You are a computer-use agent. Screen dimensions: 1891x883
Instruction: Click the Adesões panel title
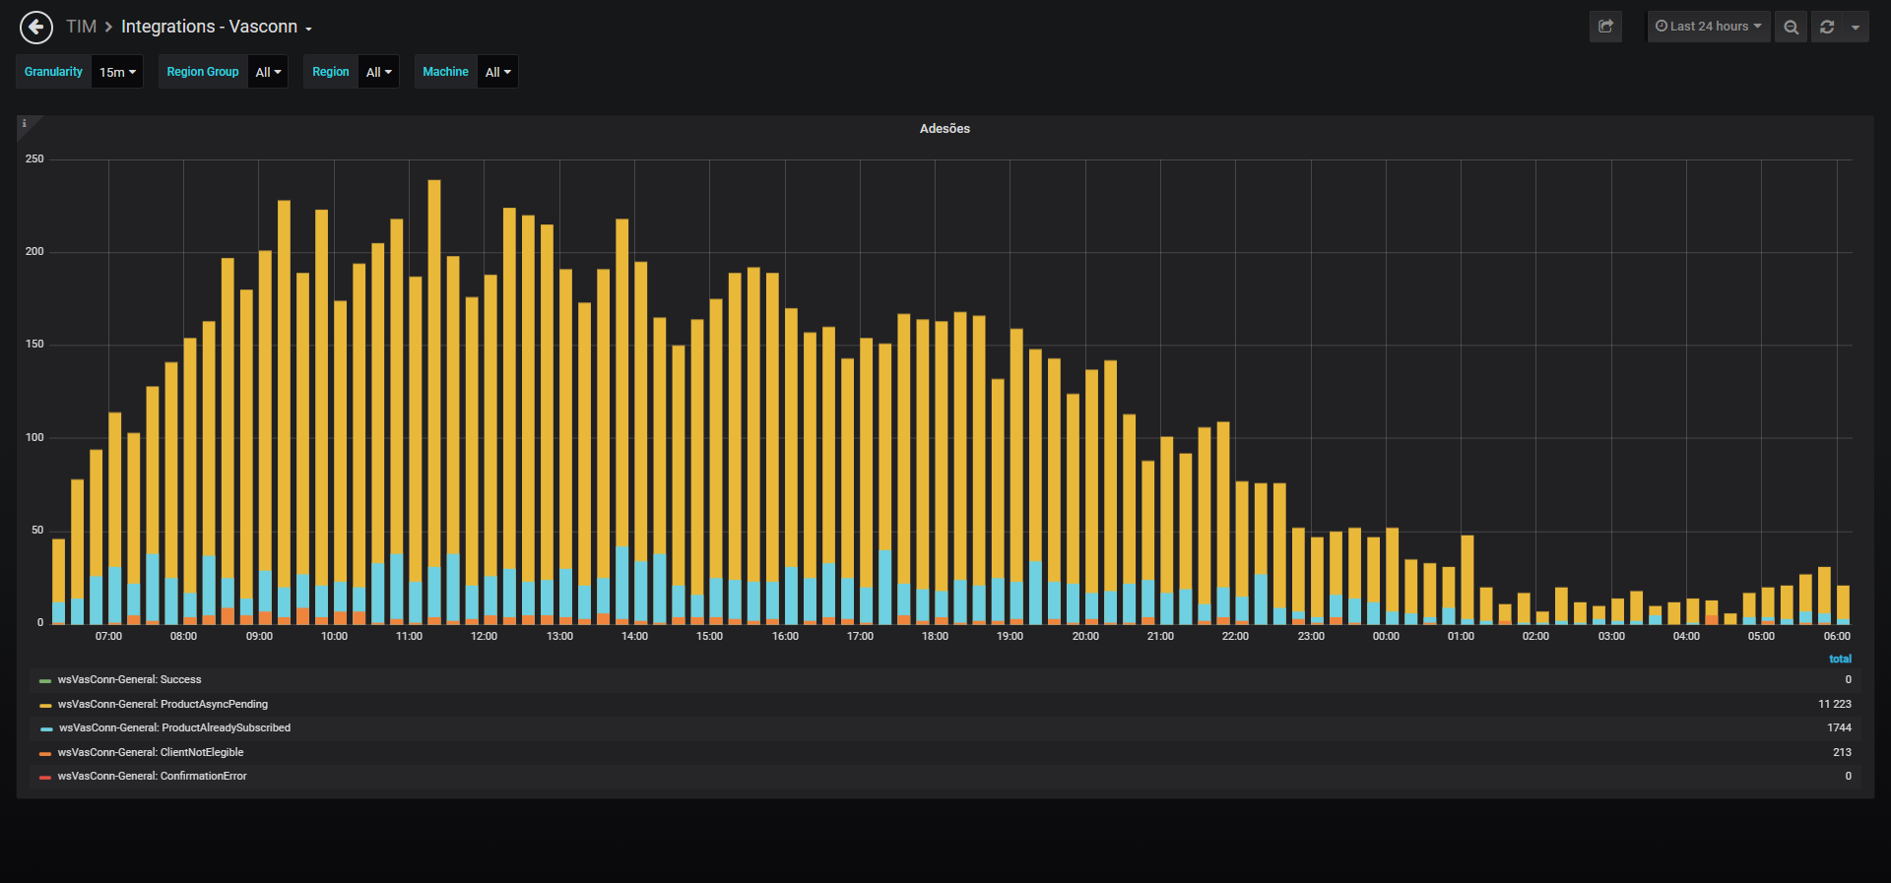tap(945, 129)
